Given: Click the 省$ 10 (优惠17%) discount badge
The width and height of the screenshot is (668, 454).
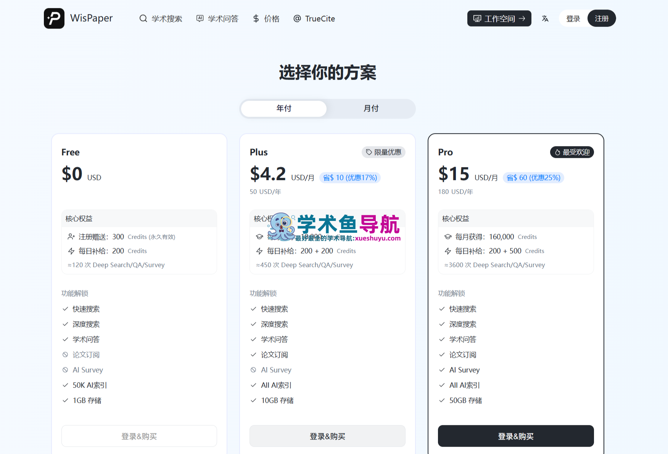Looking at the screenshot, I should [350, 177].
